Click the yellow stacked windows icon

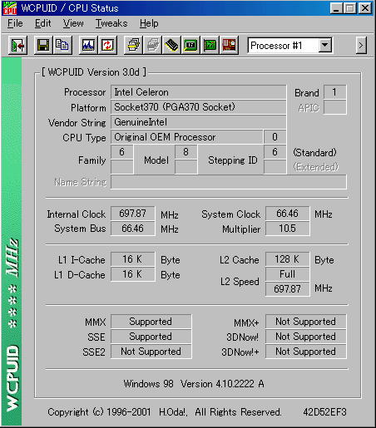tap(133, 45)
